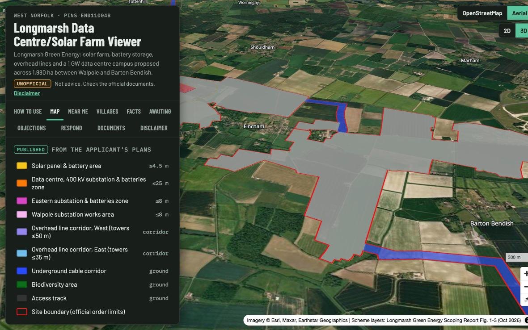
Task: Enable the 3D map view
Action: click(x=523, y=31)
